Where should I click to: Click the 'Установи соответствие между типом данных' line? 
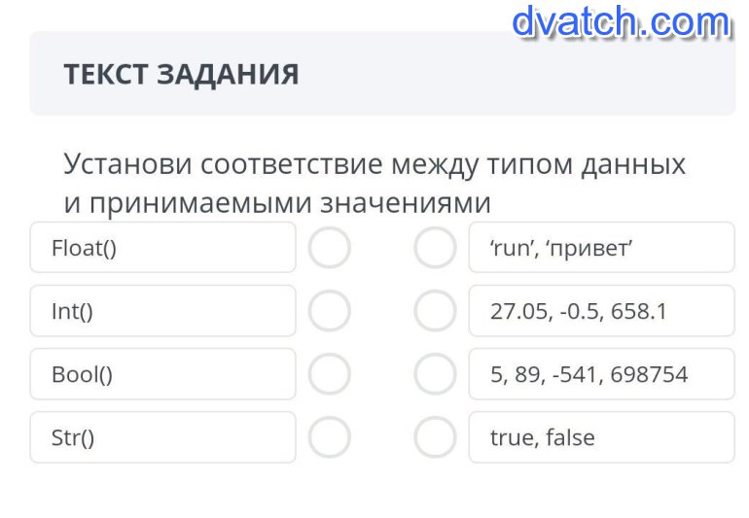coord(374,164)
